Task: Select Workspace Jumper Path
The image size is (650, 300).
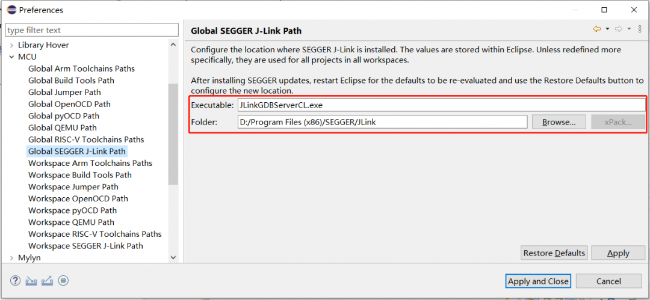Action: [x=73, y=186]
